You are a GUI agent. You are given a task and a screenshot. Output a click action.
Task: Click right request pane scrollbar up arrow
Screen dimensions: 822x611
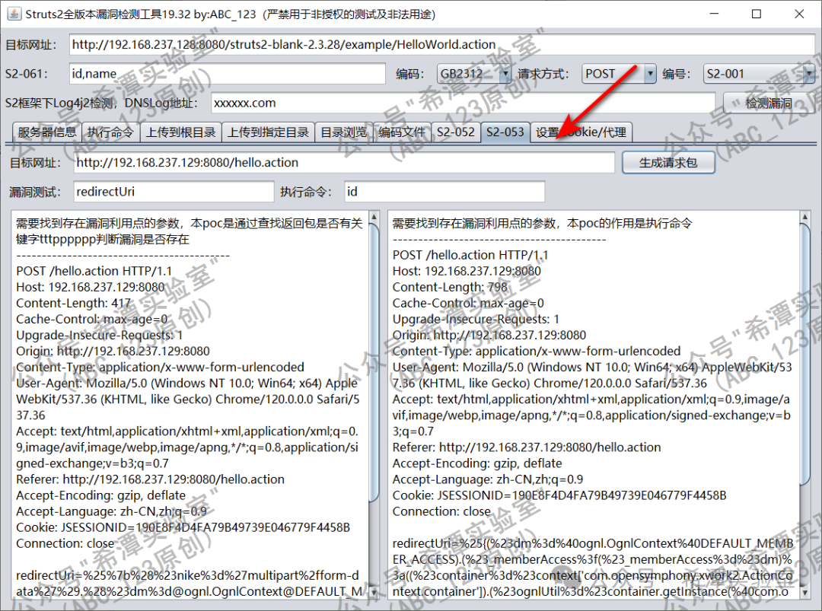(805, 216)
